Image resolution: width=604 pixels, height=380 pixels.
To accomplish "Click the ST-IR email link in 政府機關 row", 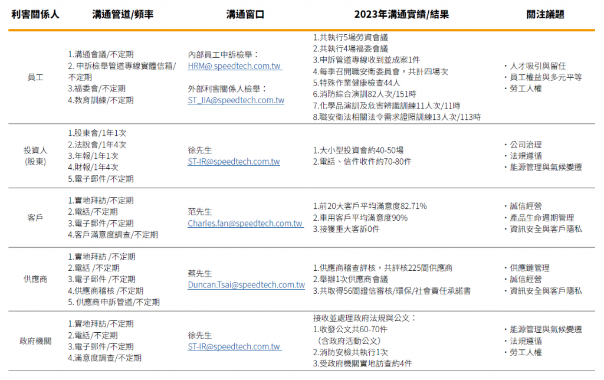I will pos(234,346).
